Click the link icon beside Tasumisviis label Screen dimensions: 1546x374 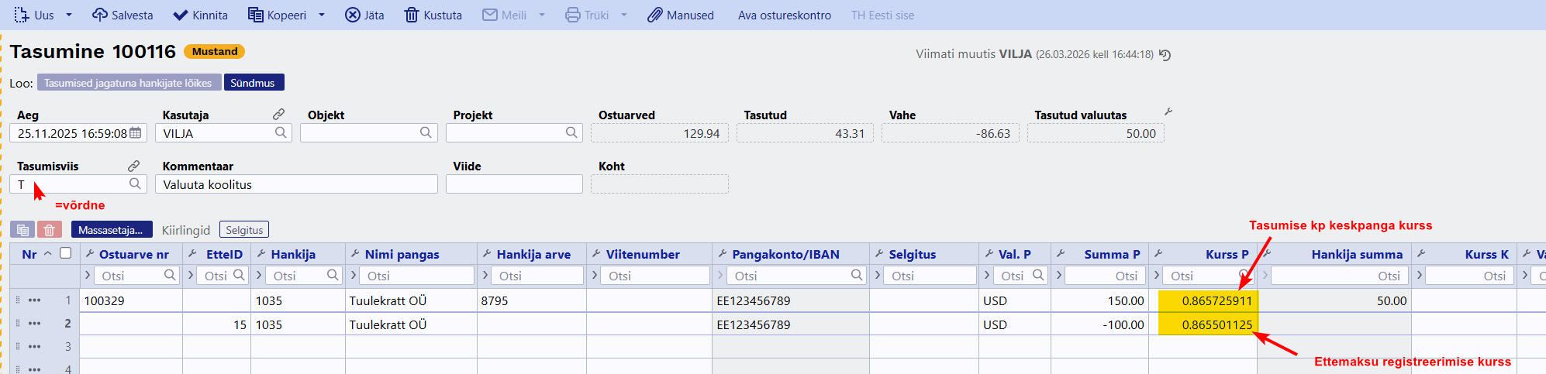[x=133, y=166]
